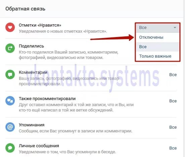This screenshot has width=185, height=157.
Task: Collapse the open Все dropdown arrow
Action: point(175,28)
